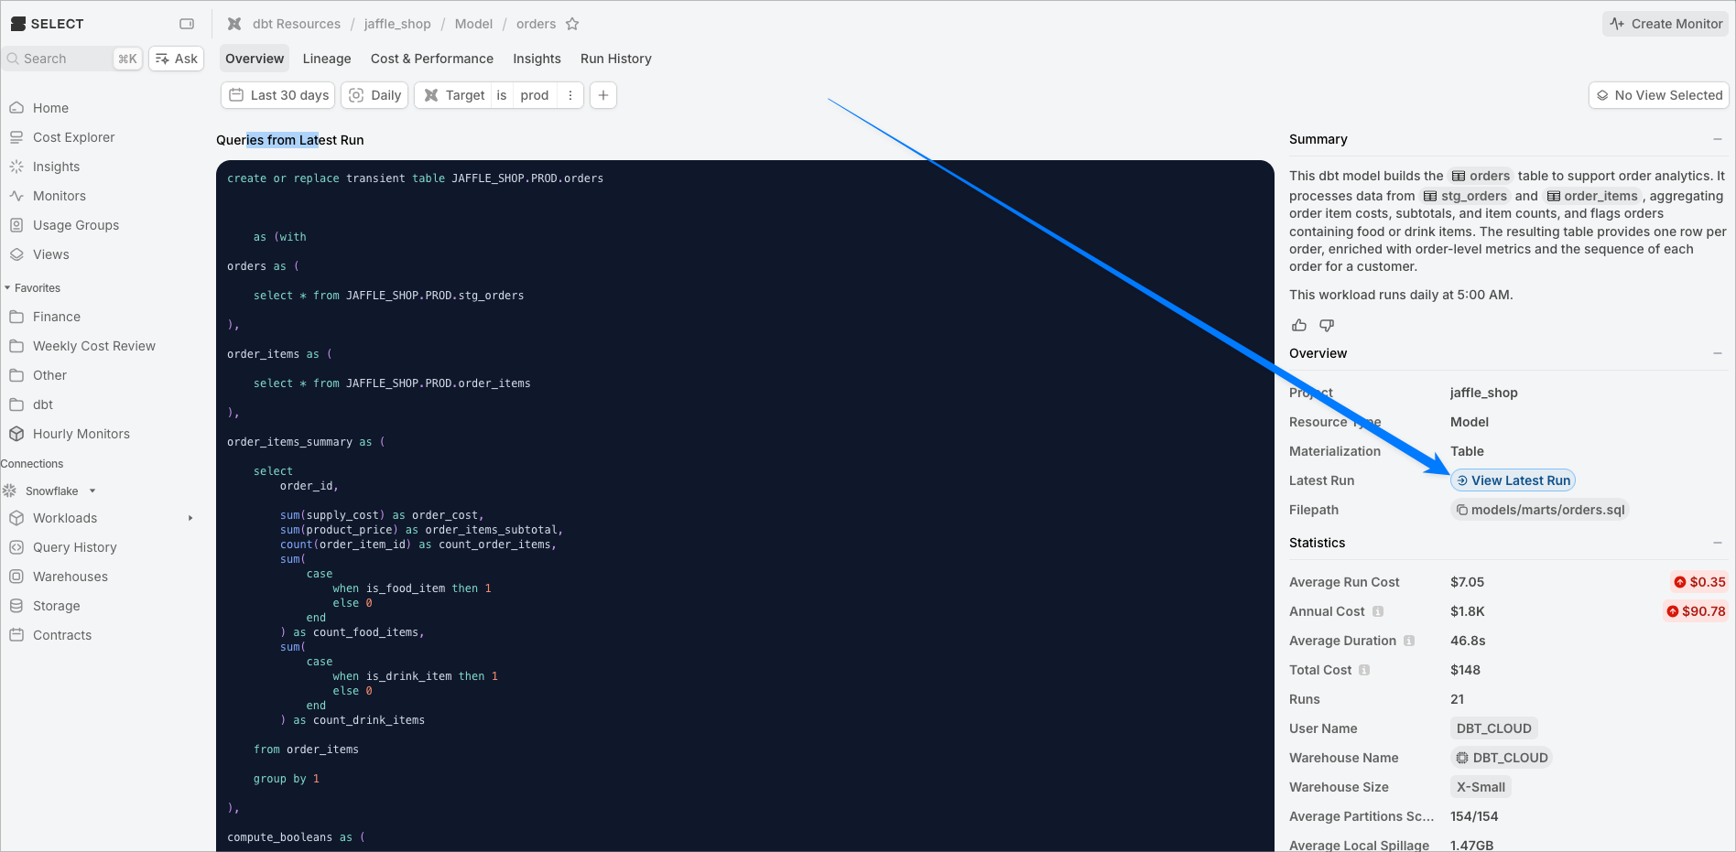Click the $0.35 run cost change badge

pyautogui.click(x=1699, y=582)
